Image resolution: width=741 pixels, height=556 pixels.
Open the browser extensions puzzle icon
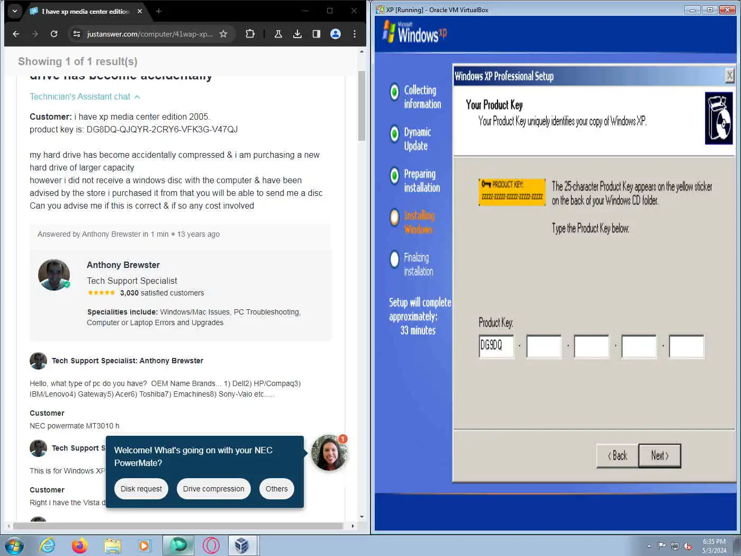250,34
